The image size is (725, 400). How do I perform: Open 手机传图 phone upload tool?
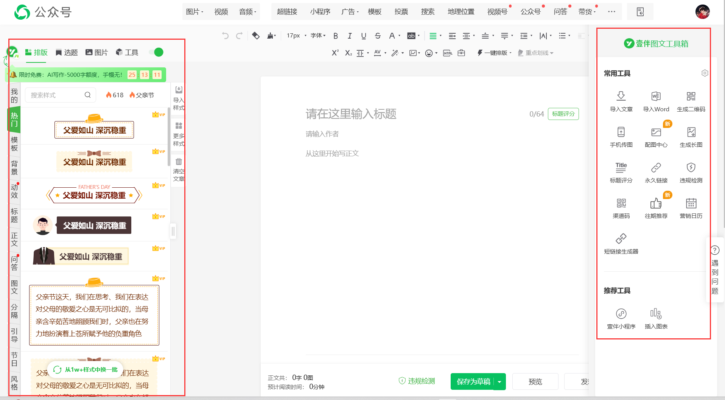click(x=621, y=137)
